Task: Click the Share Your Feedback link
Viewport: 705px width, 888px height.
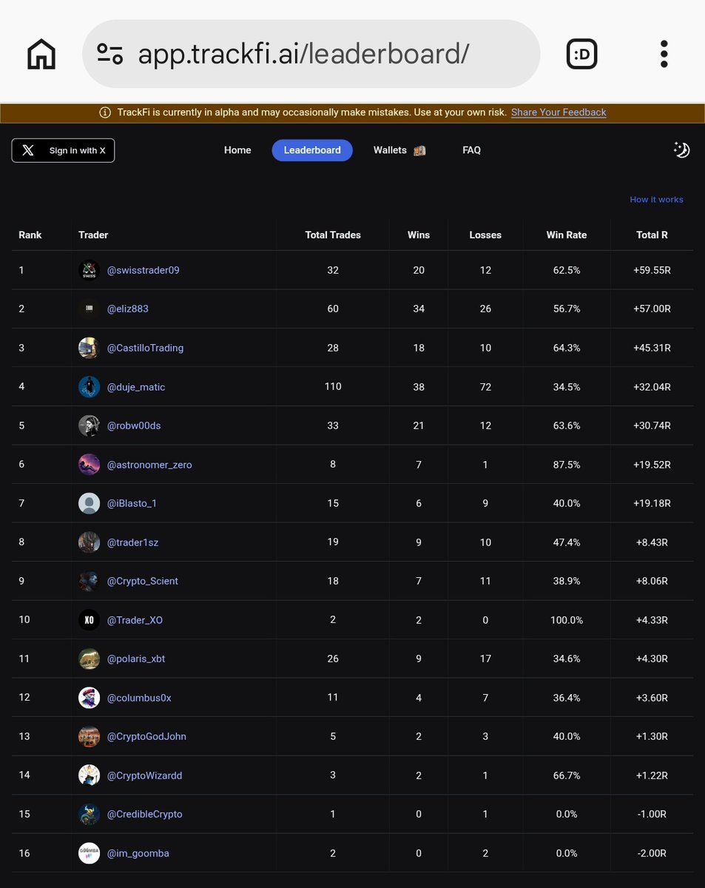Action: tap(559, 112)
